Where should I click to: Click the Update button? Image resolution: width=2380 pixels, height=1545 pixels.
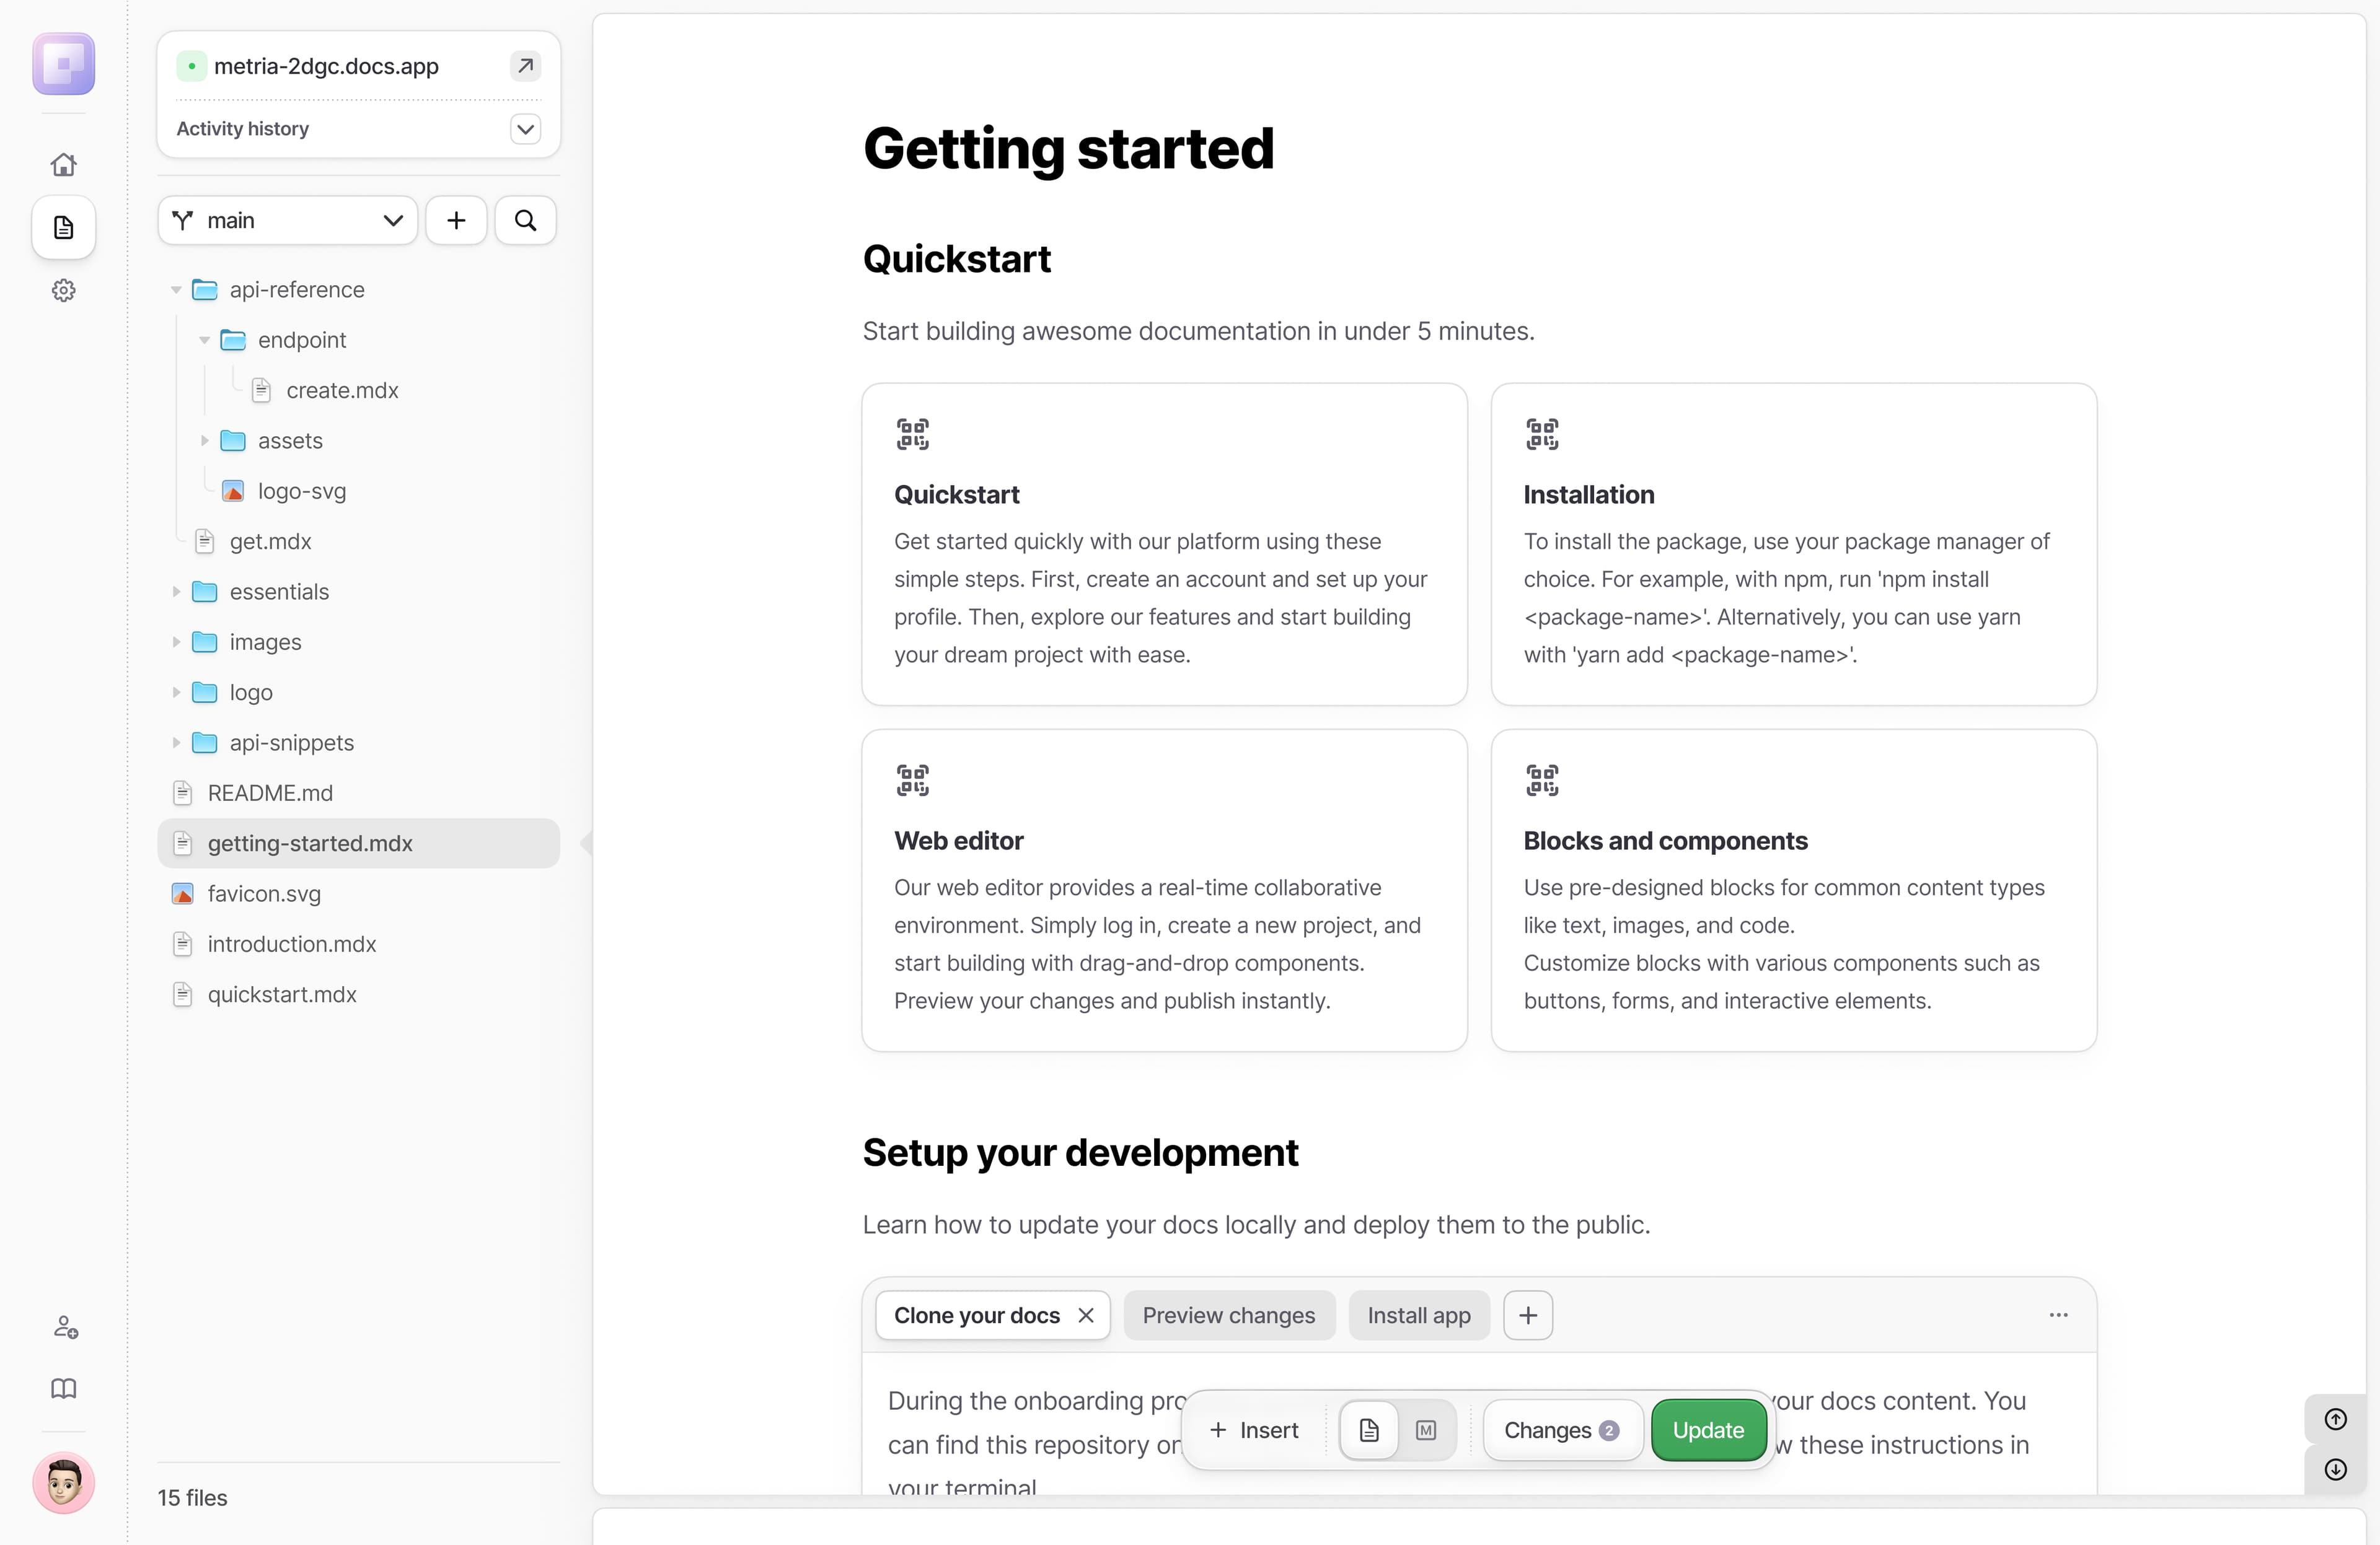[x=1708, y=1429]
